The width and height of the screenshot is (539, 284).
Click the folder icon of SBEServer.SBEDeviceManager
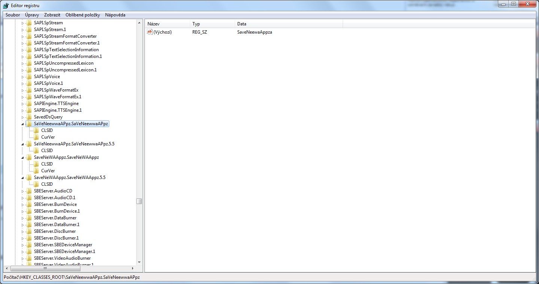pos(29,245)
